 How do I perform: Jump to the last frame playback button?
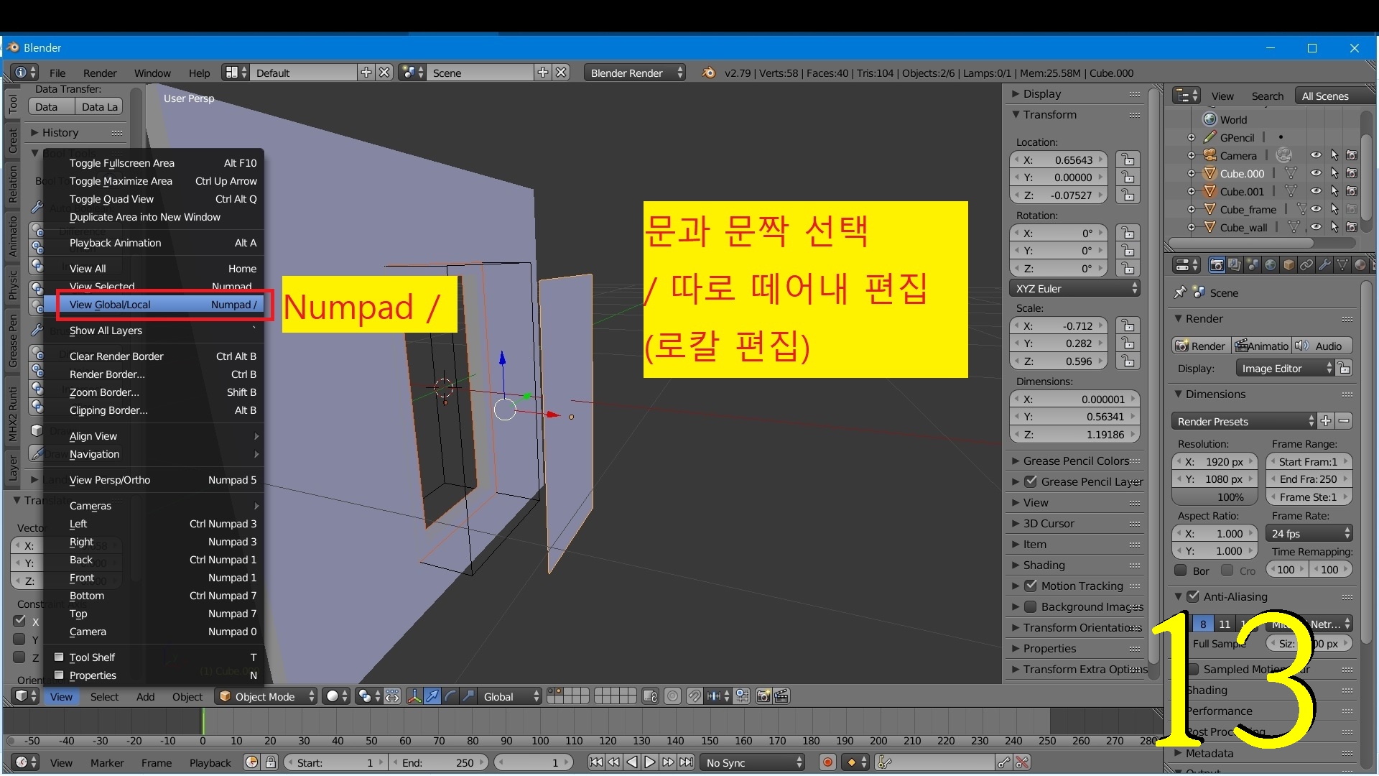pos(687,762)
